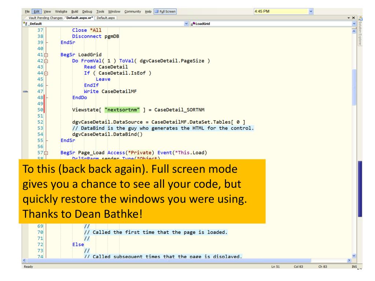Switch to the Default.aspx.vr* tab
The width and height of the screenshot is (375, 281).
click(79, 18)
